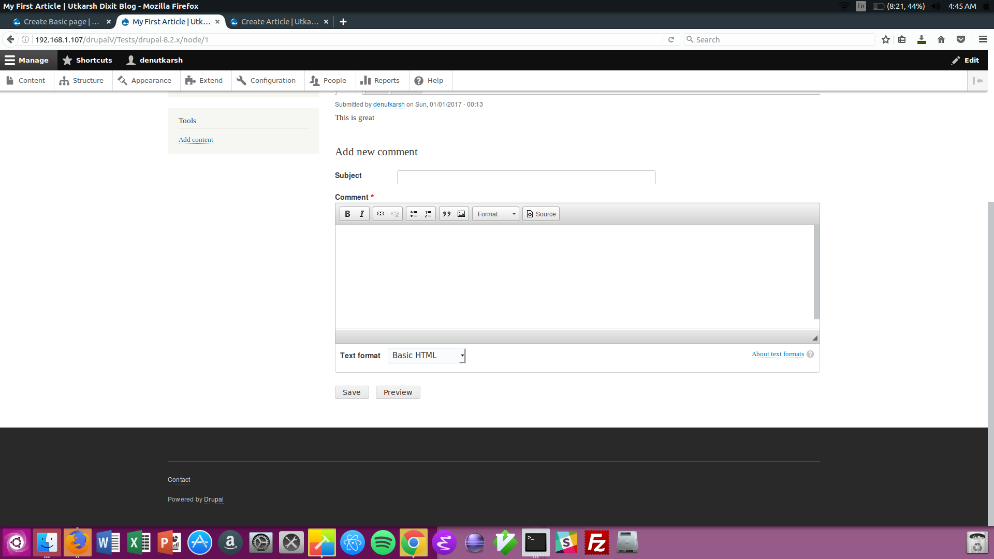This screenshot has width=994, height=559.
Task: Click the comment editor scrollbar
Action: (816, 272)
